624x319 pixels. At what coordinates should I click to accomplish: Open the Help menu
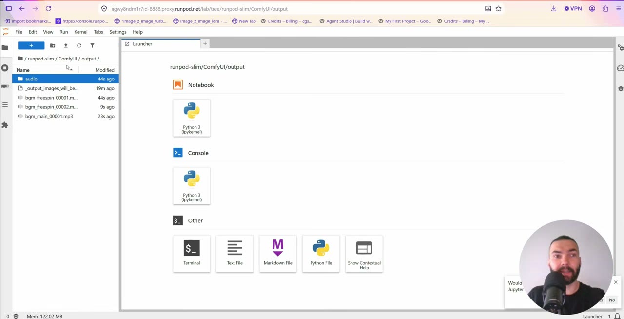pyautogui.click(x=137, y=32)
